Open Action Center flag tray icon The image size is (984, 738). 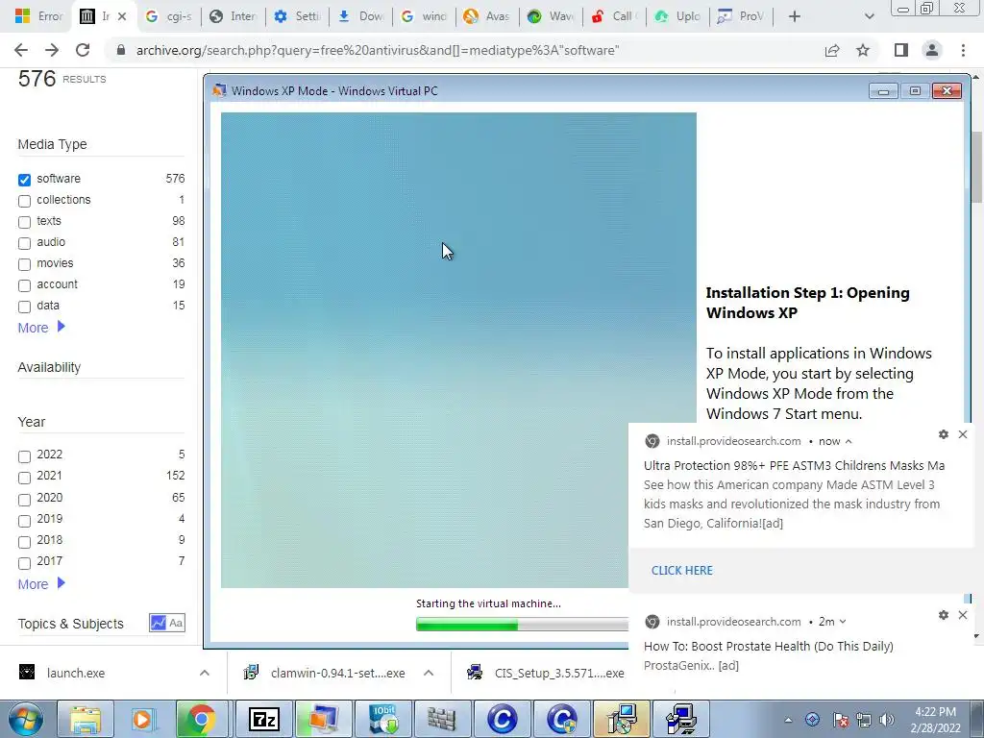(x=840, y=720)
